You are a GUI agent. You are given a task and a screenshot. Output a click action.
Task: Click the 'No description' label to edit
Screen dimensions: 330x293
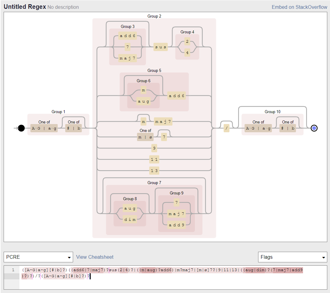tap(63, 7)
